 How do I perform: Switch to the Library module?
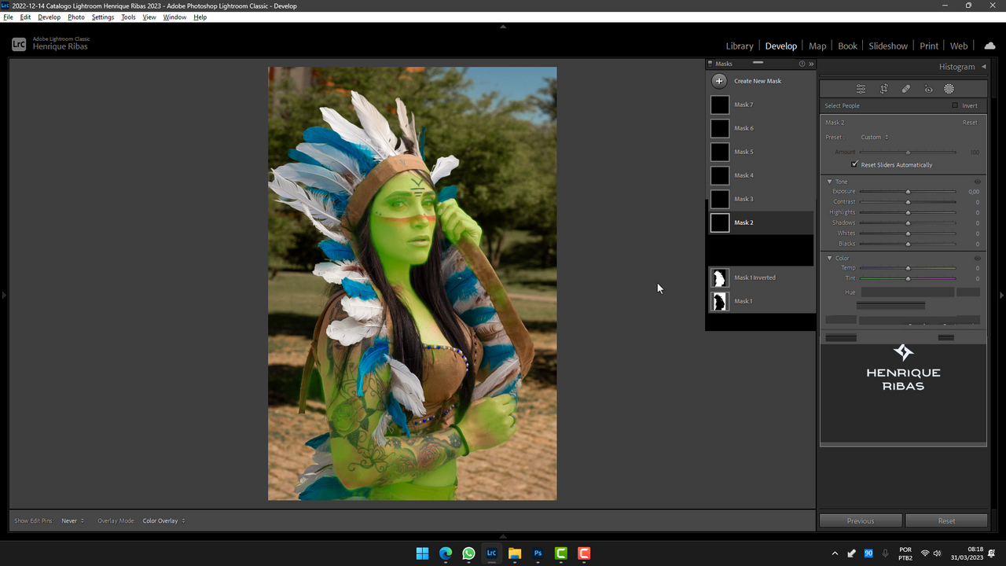click(x=739, y=46)
